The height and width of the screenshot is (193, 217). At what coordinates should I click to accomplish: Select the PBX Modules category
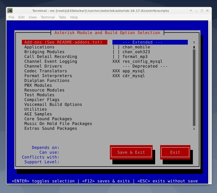click(38, 85)
